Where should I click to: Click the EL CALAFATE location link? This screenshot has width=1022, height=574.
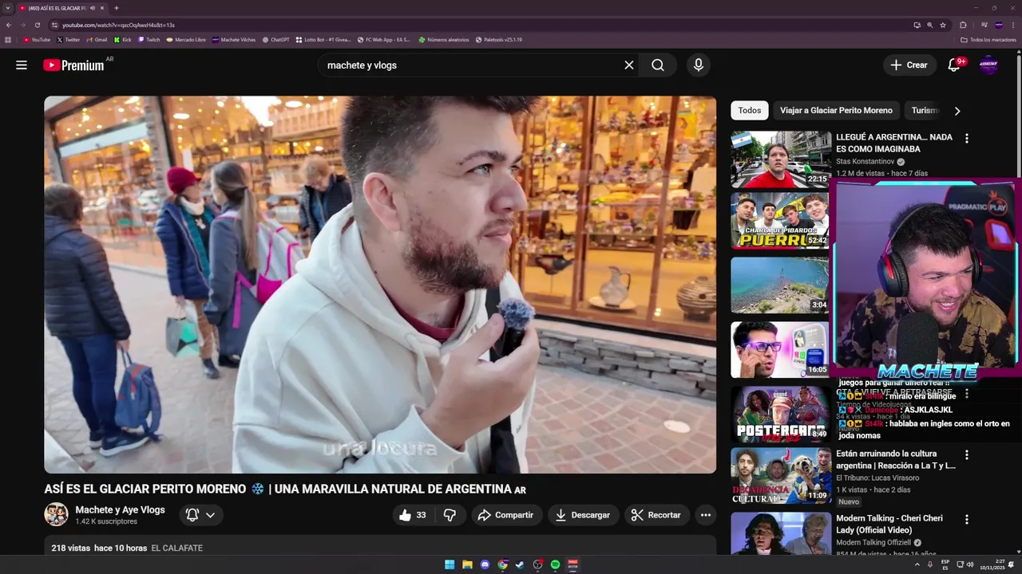pyautogui.click(x=177, y=548)
